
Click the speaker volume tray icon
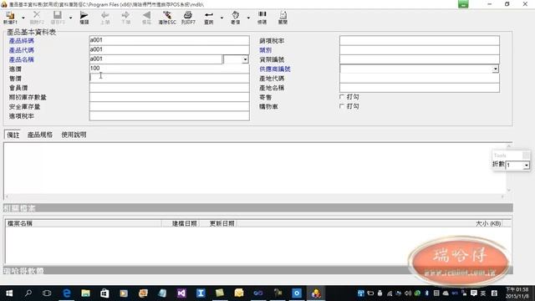click(x=408, y=293)
